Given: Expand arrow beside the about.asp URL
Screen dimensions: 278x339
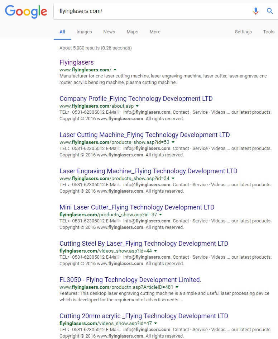Looking at the screenshot, I should (x=137, y=106).
